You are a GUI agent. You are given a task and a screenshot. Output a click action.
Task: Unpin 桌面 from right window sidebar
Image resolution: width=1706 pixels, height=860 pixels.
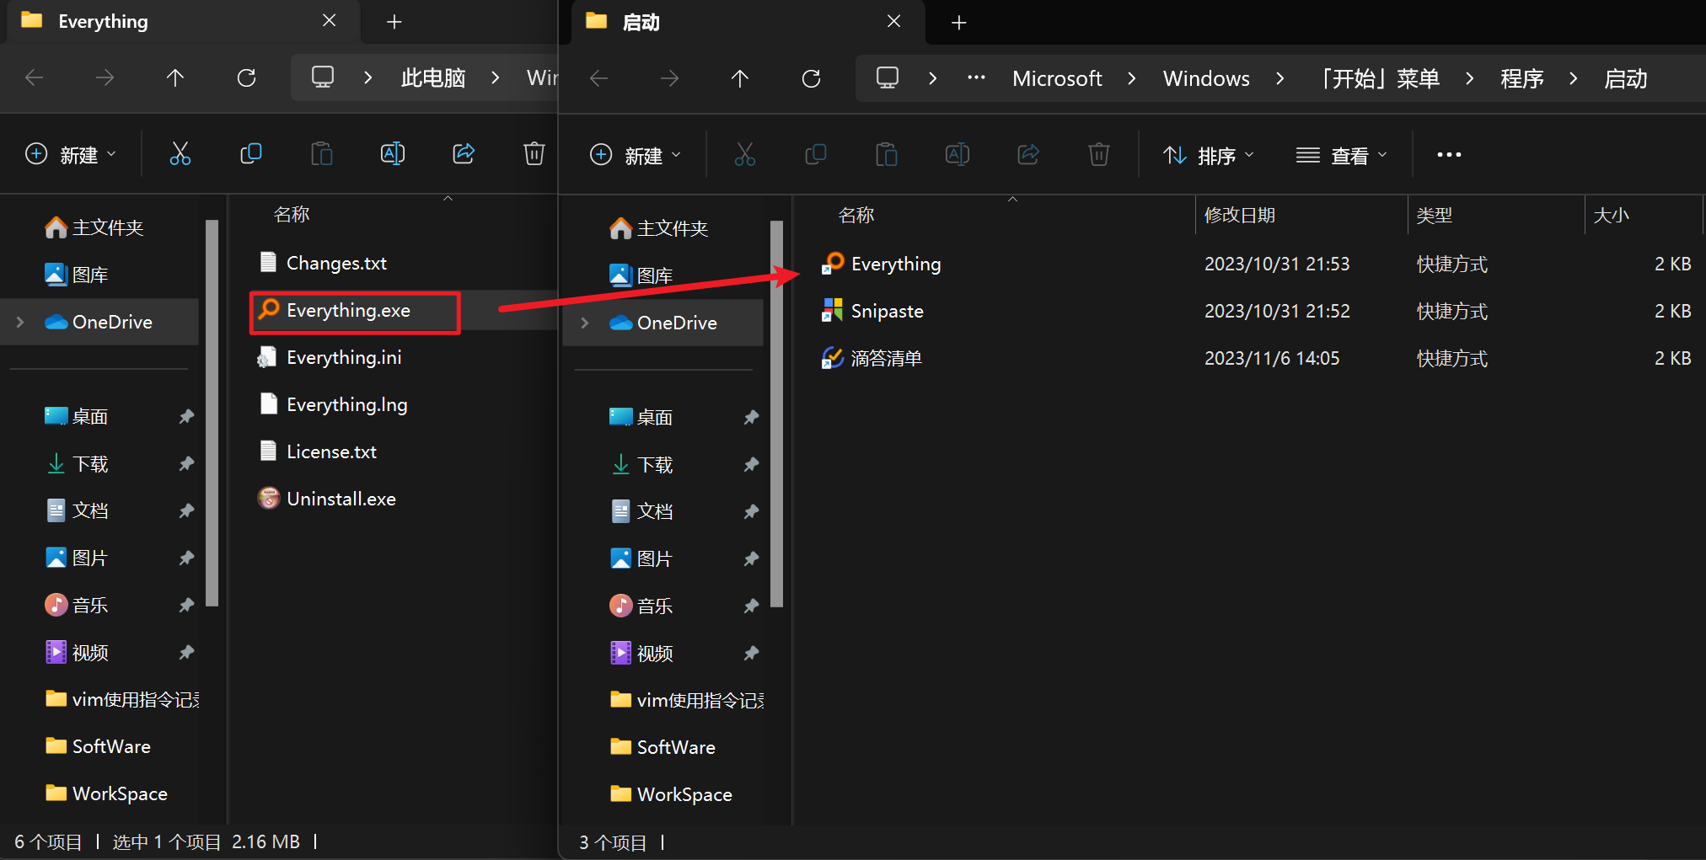tap(751, 417)
